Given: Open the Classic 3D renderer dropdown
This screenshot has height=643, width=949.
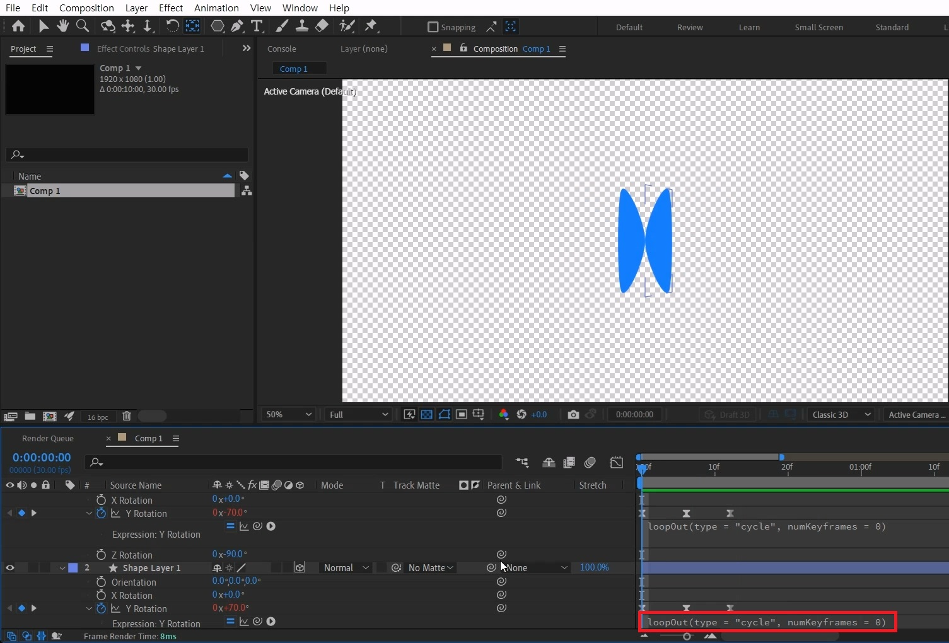Looking at the screenshot, I should point(841,414).
